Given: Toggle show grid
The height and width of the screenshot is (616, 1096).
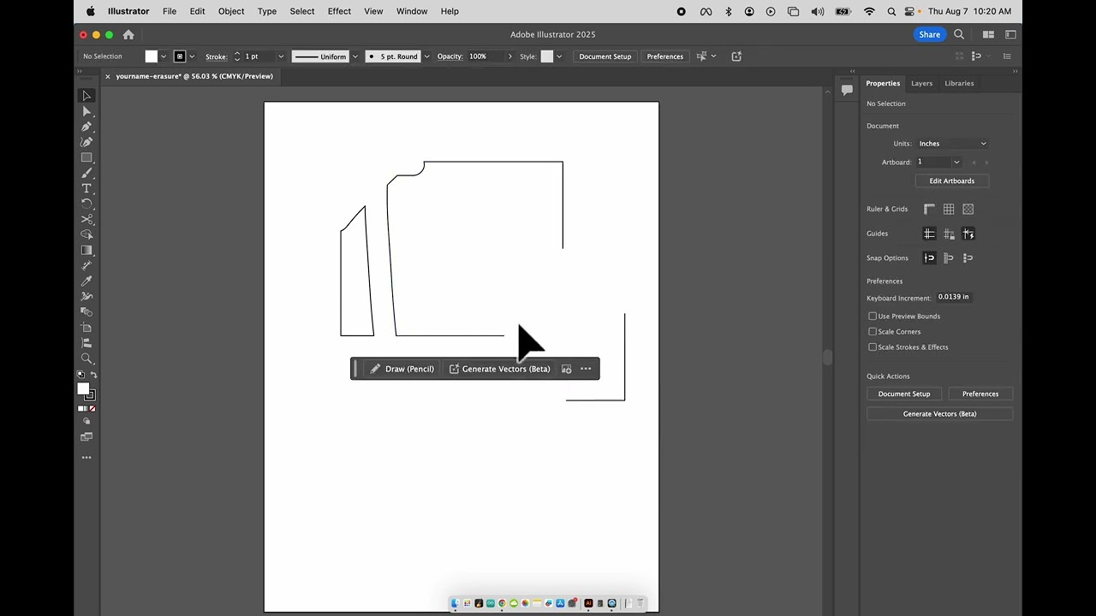Looking at the screenshot, I should coord(949,209).
